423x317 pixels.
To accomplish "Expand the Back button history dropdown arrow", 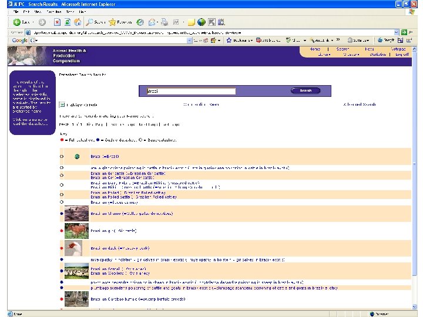I will click(33, 22).
